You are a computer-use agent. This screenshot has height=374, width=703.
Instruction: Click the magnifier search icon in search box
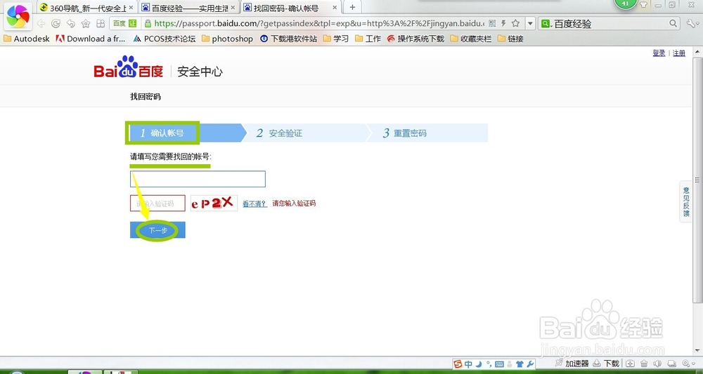(673, 23)
